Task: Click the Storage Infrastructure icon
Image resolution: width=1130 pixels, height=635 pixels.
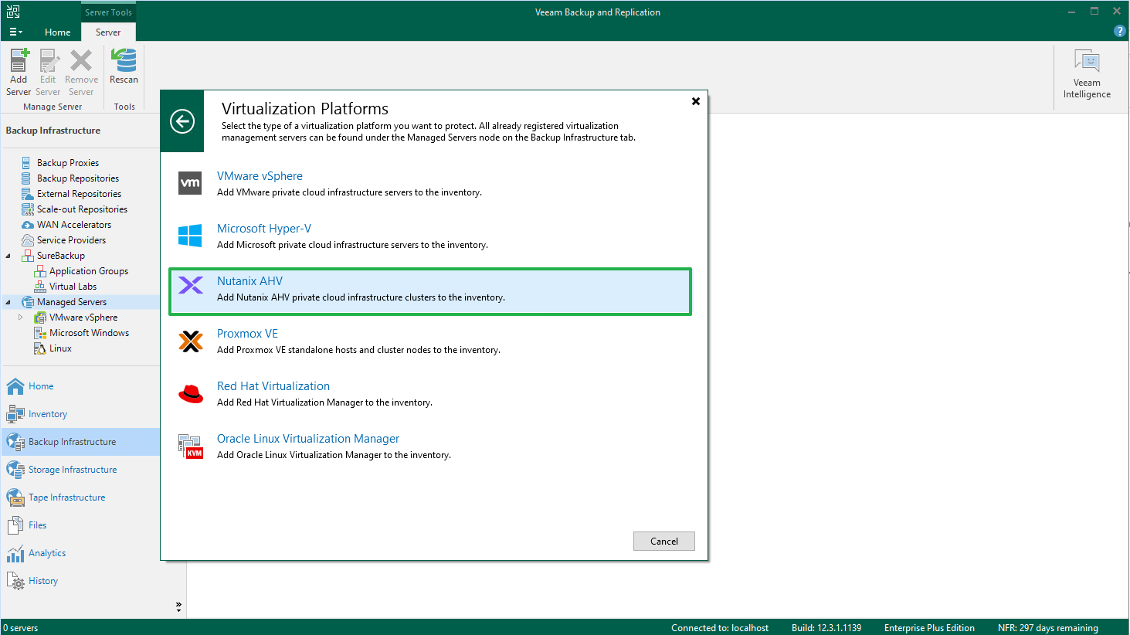Action: click(15, 470)
